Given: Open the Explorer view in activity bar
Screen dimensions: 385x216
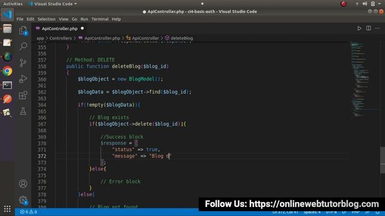Looking at the screenshot, I should [x=23, y=31].
